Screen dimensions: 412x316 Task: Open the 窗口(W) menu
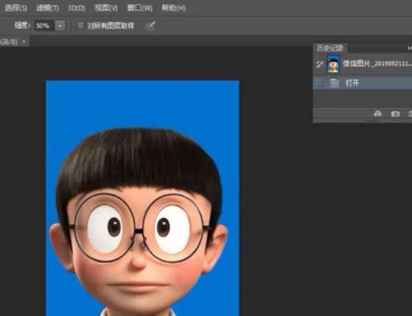(x=139, y=8)
